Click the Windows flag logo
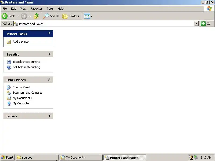This screenshot has width=215, height=161. pos(209,9)
